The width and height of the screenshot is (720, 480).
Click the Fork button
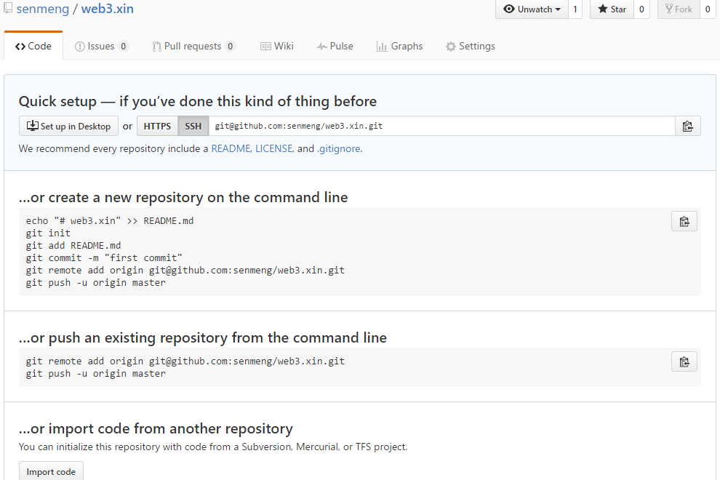679,9
